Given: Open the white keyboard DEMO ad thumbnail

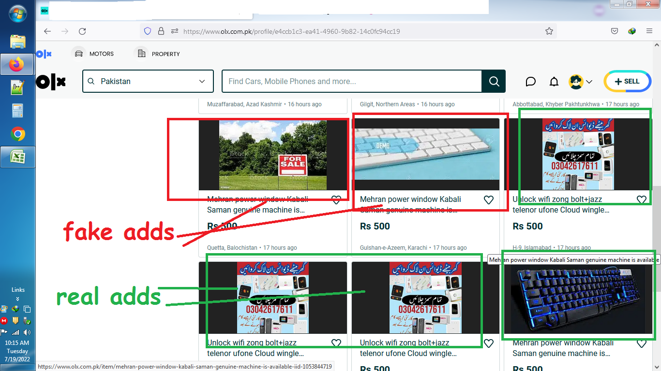Looking at the screenshot, I should [x=425, y=155].
